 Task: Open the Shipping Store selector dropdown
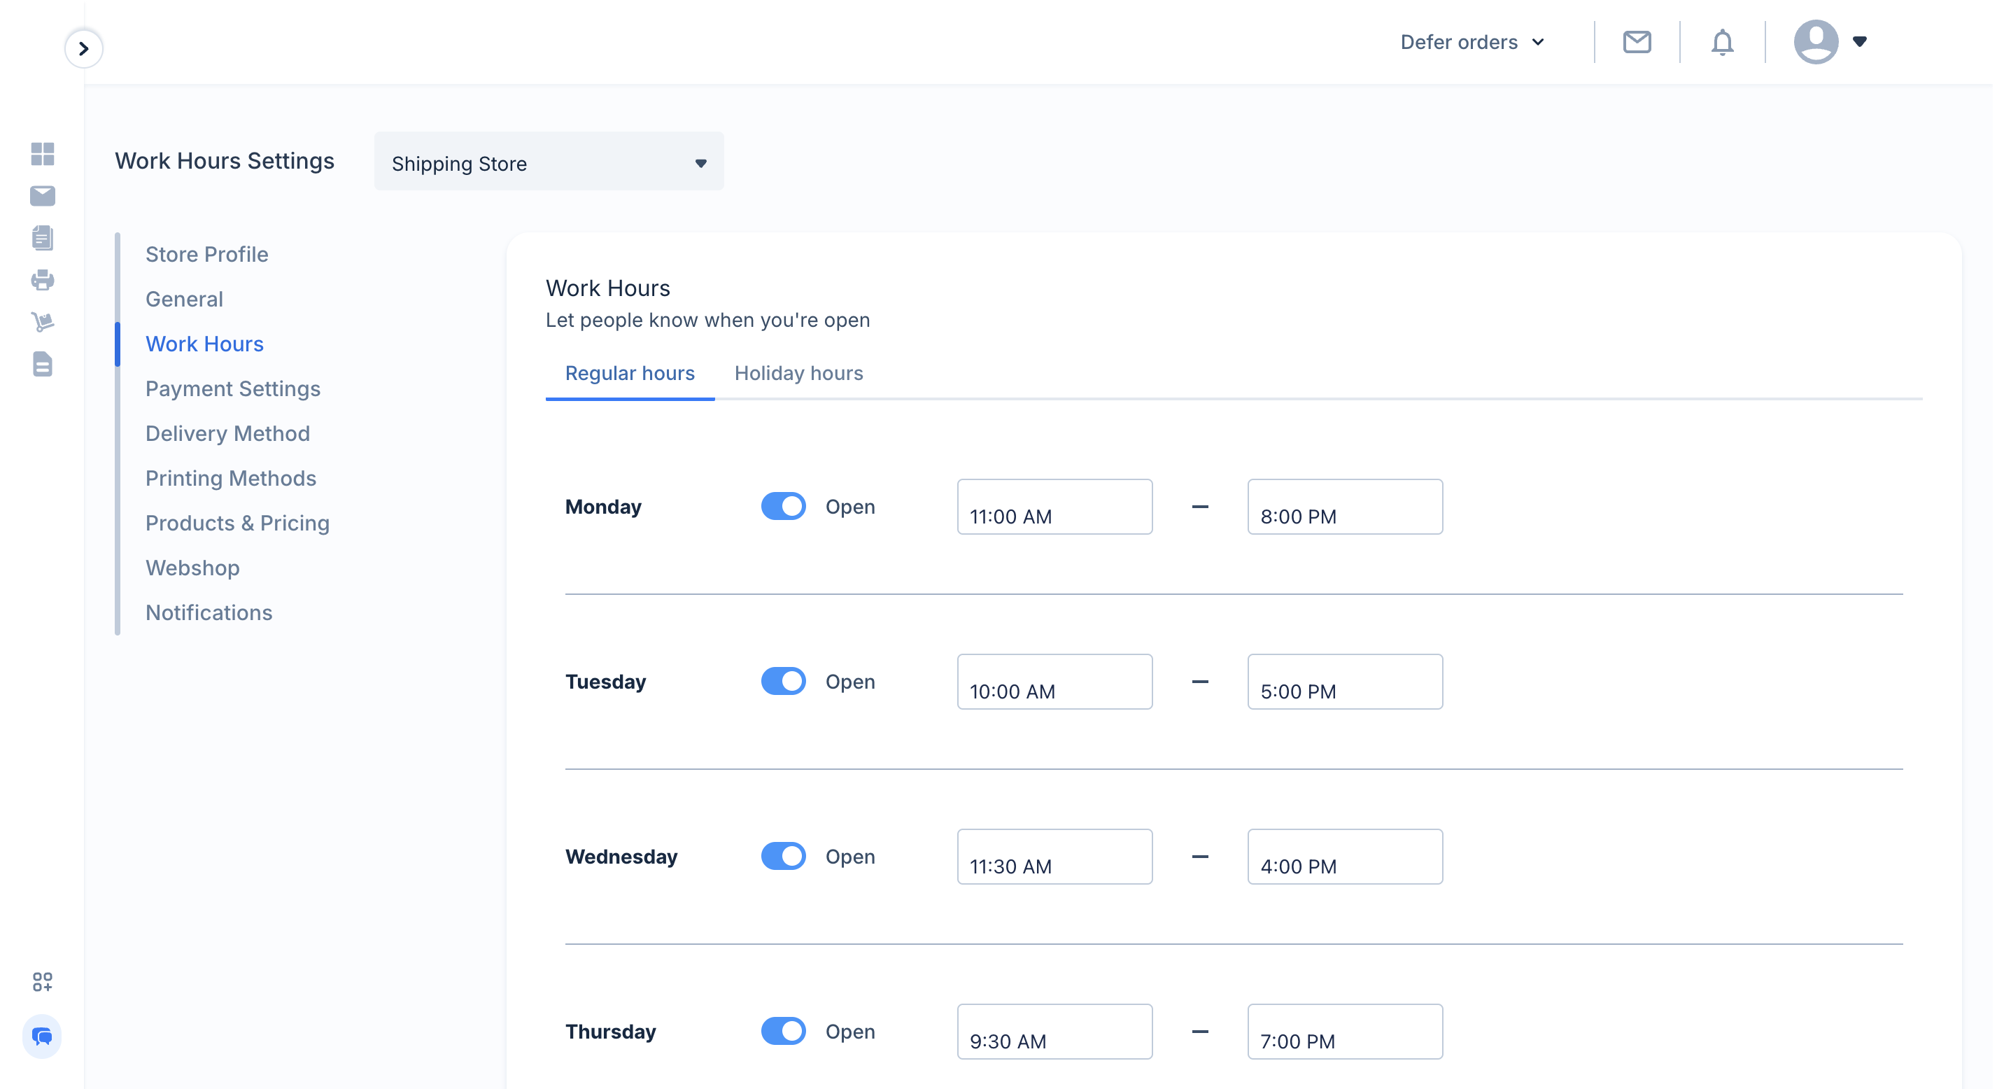pyautogui.click(x=549, y=162)
